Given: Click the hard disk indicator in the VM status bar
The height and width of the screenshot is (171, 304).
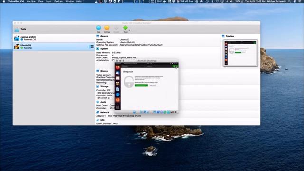Looking at the screenshot, I should pyautogui.click(x=134, y=112).
